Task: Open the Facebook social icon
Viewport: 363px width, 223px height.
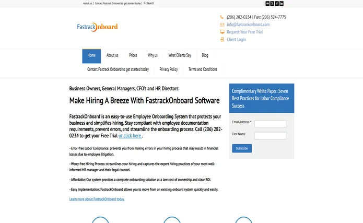Action: 277,4
